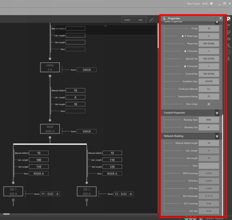The height and width of the screenshot is (220, 232).
Task: Click MDB feeder Calc. Length field 0
Action: coord(76,97)
